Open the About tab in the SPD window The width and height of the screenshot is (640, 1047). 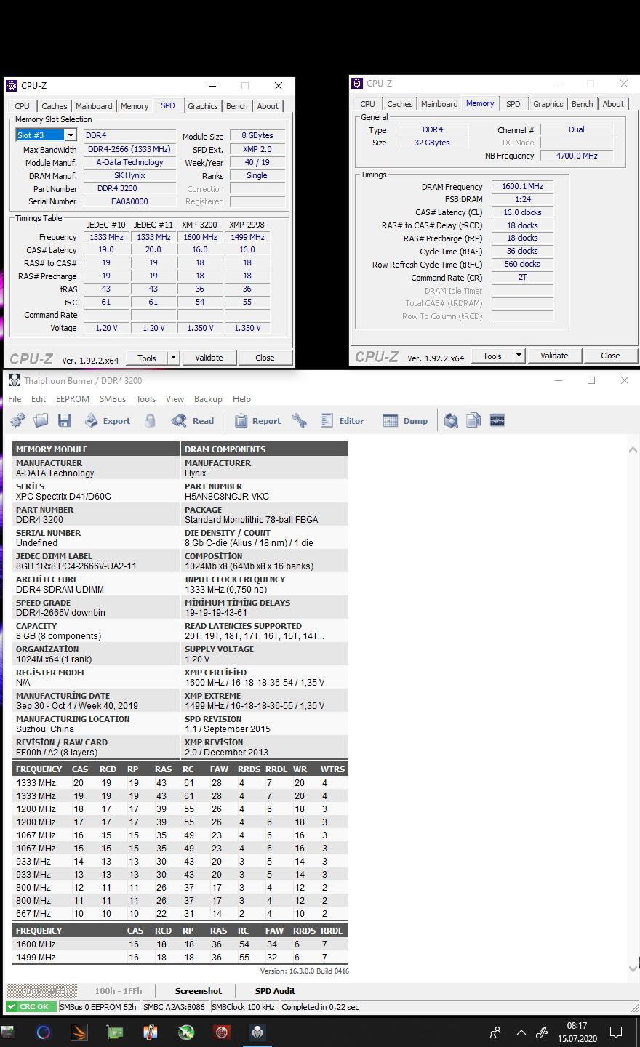coord(268,106)
